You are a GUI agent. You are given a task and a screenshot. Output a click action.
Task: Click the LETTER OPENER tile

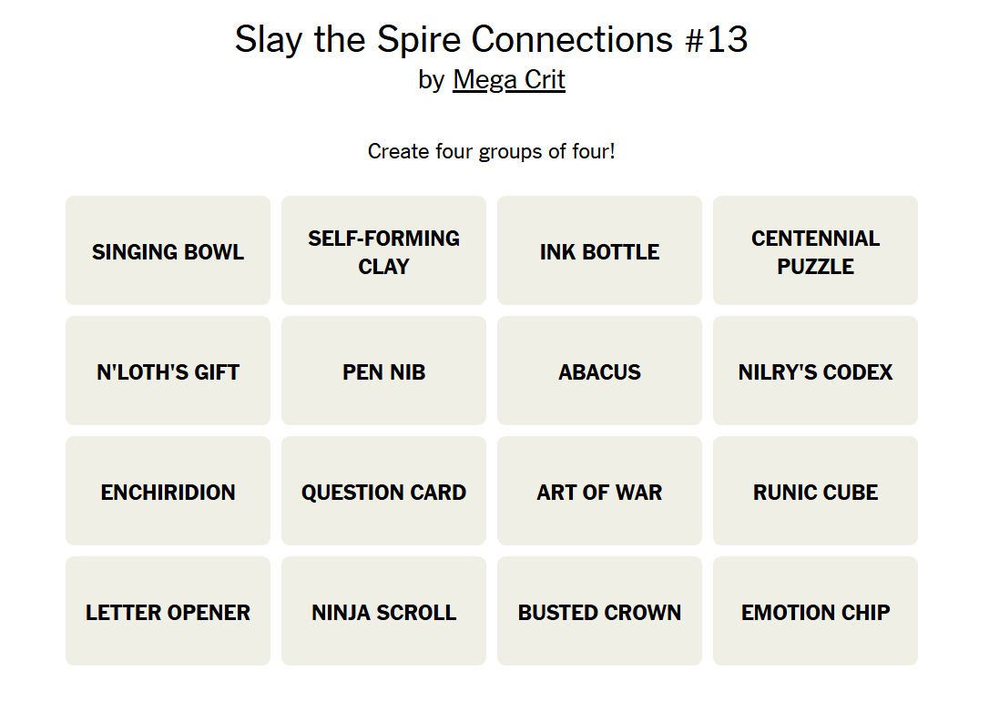click(x=168, y=611)
